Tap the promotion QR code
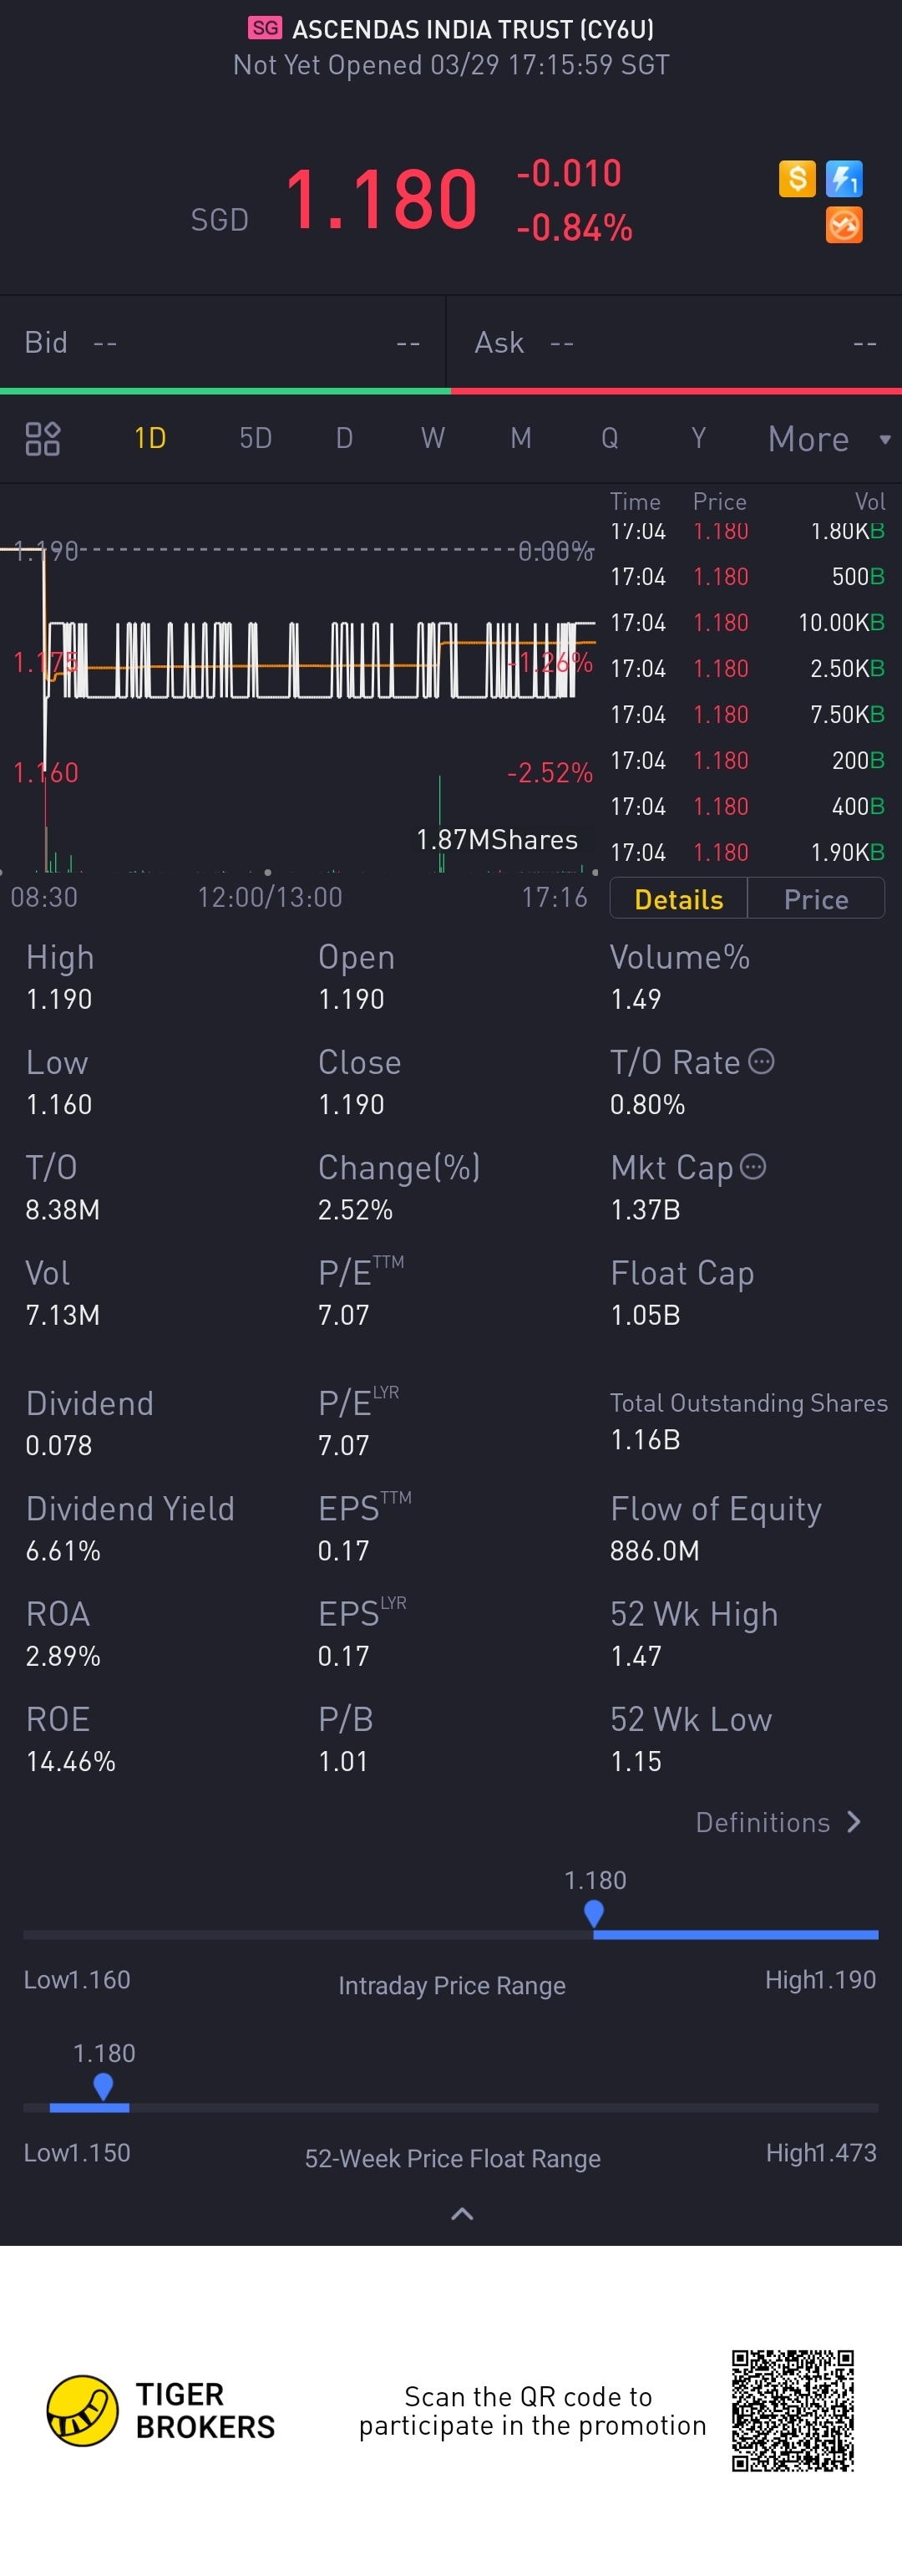Image resolution: width=902 pixels, height=2576 pixels. click(x=793, y=2410)
